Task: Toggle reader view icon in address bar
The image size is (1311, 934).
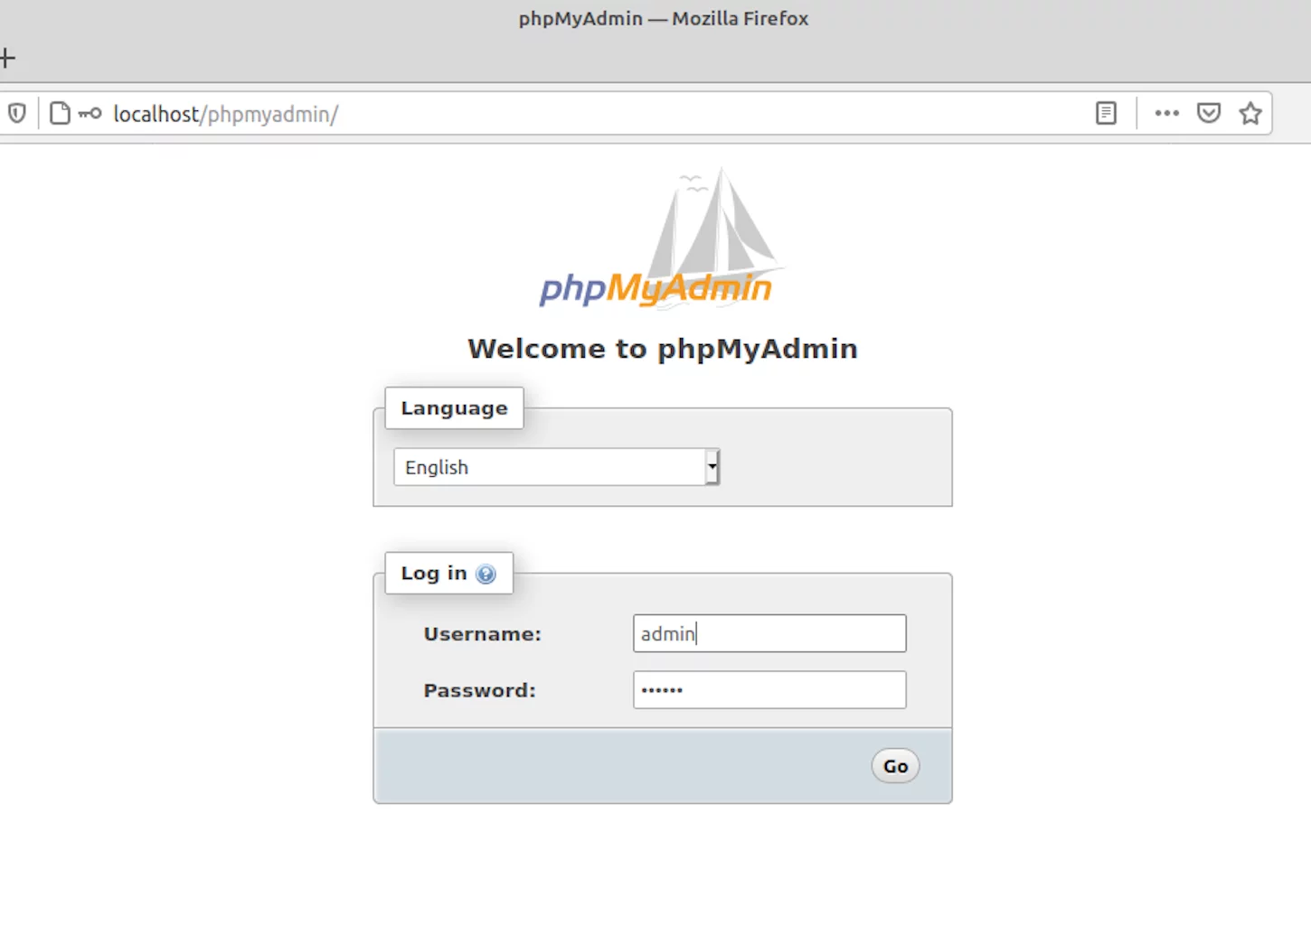Action: (x=1106, y=113)
